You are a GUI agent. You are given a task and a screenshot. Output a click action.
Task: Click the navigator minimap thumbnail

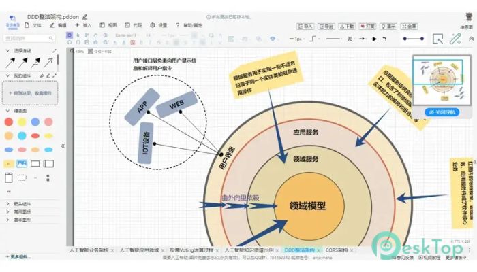point(442,81)
